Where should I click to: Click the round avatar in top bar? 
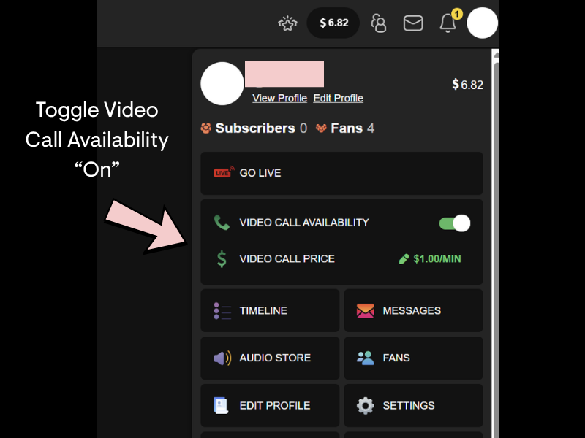click(482, 23)
